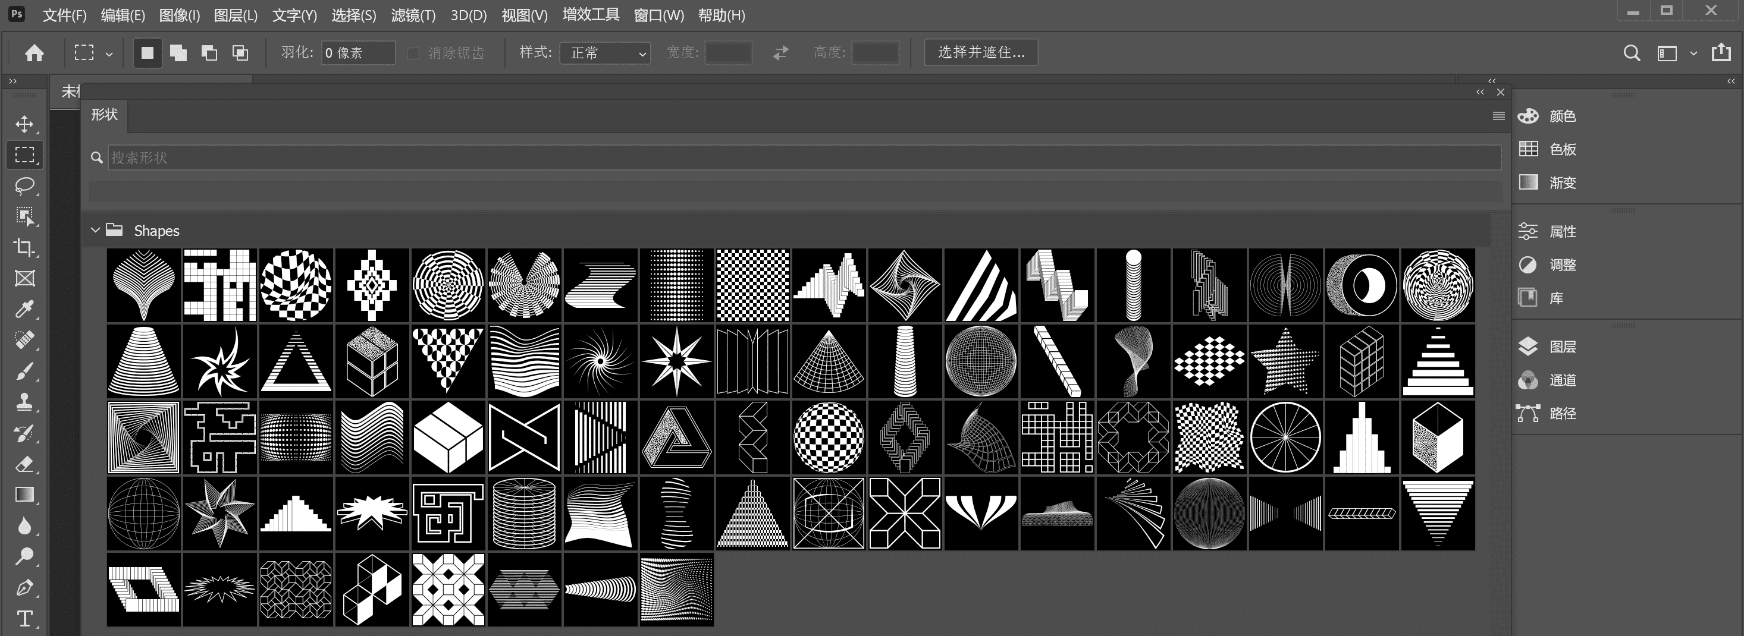Select the Lasso tool
Viewport: 1744px width, 636px height.
[x=24, y=185]
